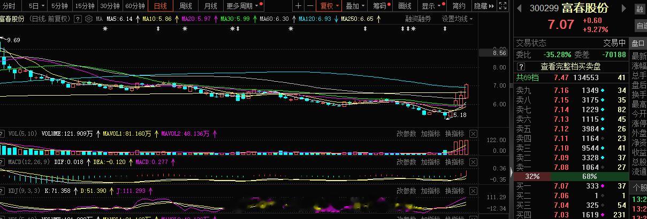
Task: Click 换指标 in the KDJ panel
Action: click(x=454, y=191)
